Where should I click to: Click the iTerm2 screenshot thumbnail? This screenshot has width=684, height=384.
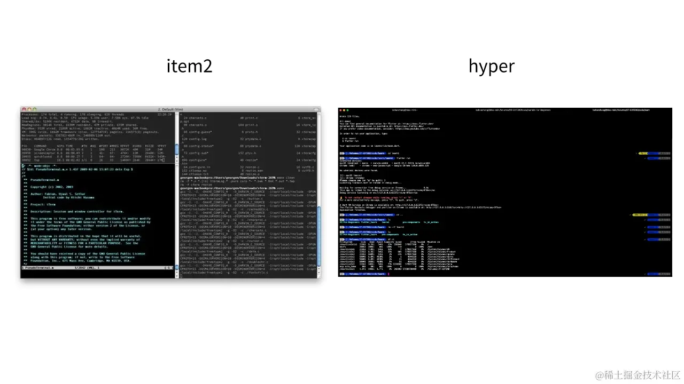pos(170,192)
